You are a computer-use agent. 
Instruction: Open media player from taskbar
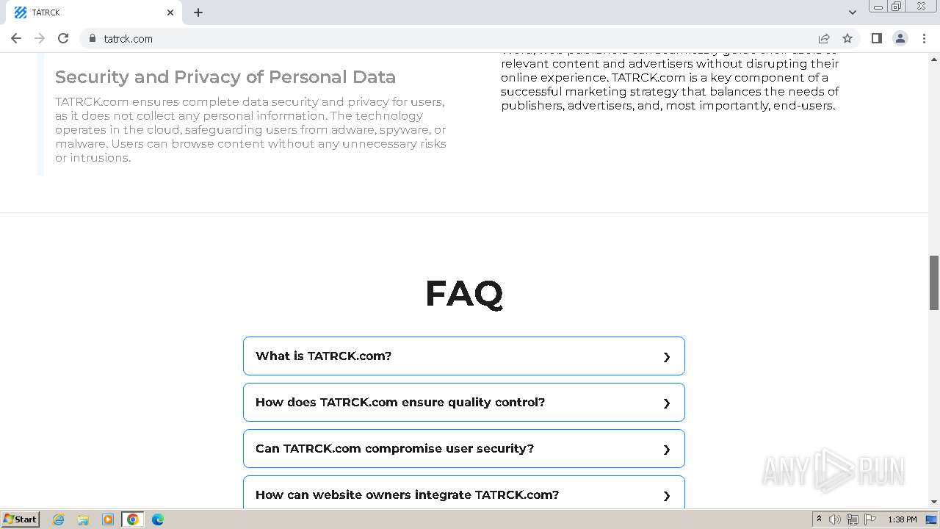(108, 519)
